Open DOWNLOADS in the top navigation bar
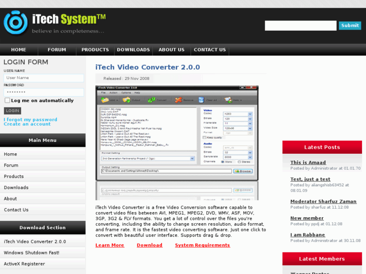Viewport: 366px width, 274px height. coord(133,50)
